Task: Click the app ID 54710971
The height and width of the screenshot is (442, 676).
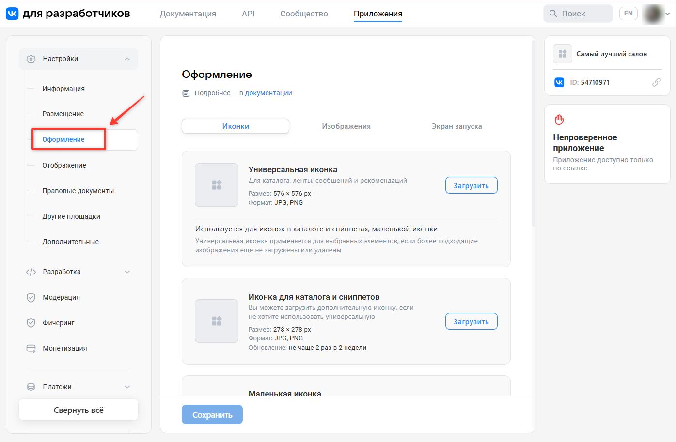Action: (x=595, y=82)
